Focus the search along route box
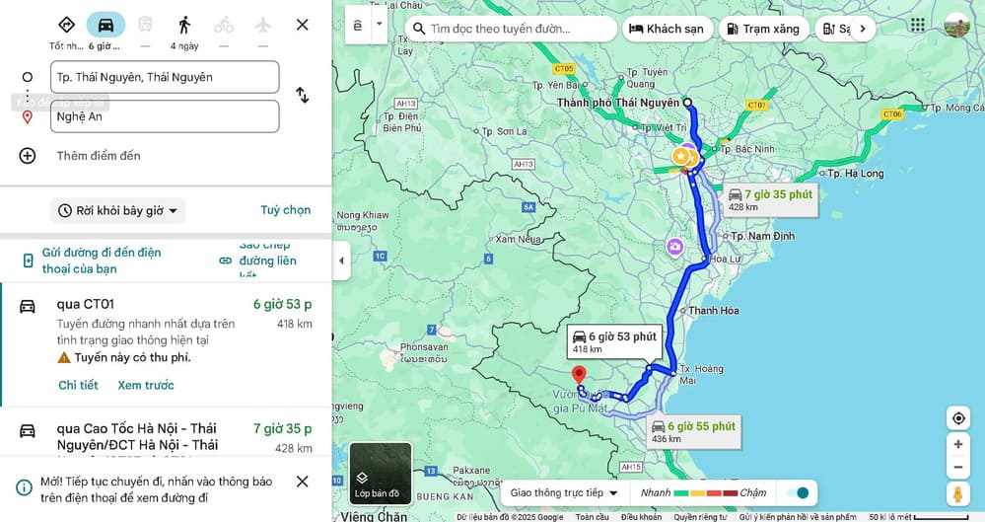The height and width of the screenshot is (522, 985). pos(511,29)
